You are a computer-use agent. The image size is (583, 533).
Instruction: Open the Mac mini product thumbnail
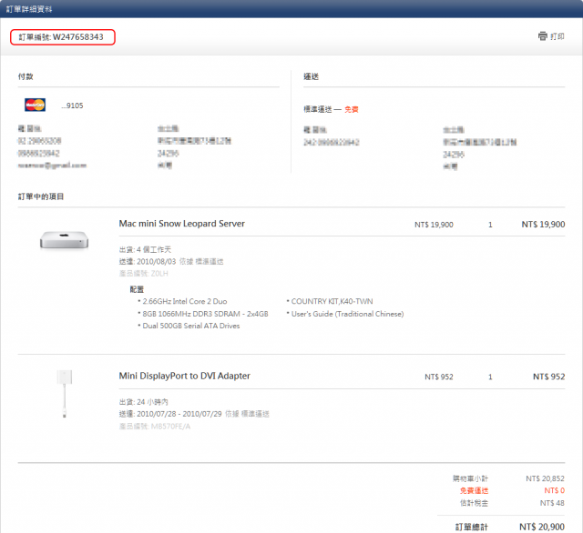[64, 240]
